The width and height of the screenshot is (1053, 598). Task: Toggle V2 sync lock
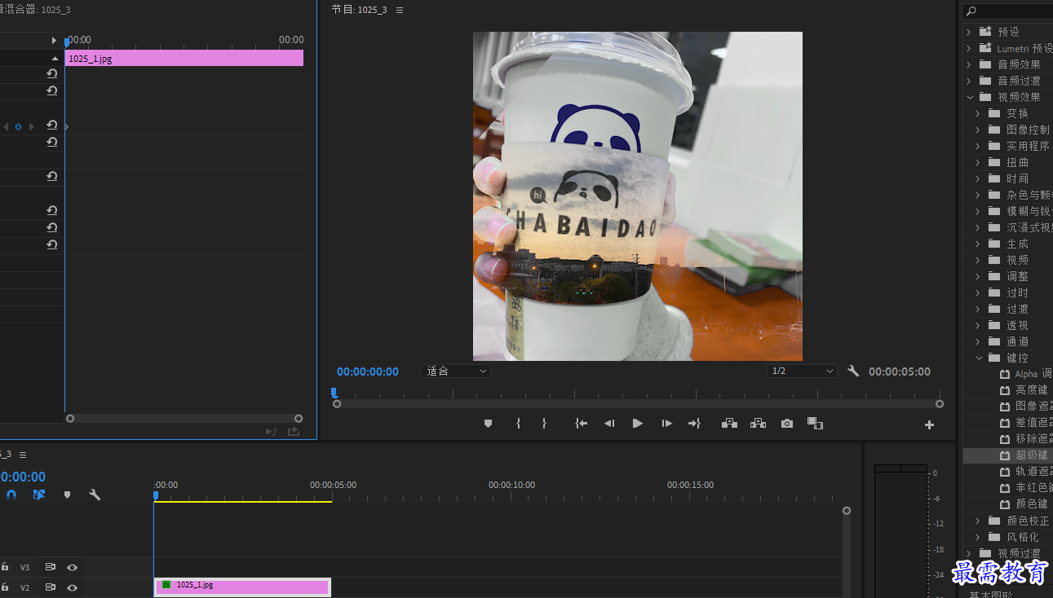50,587
